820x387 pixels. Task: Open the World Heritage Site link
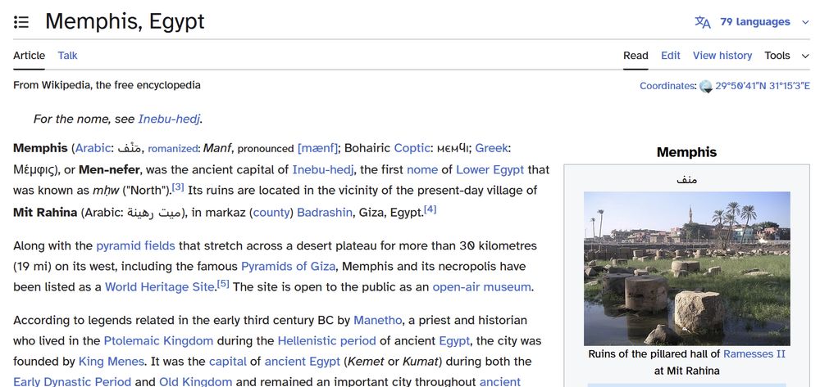160,287
